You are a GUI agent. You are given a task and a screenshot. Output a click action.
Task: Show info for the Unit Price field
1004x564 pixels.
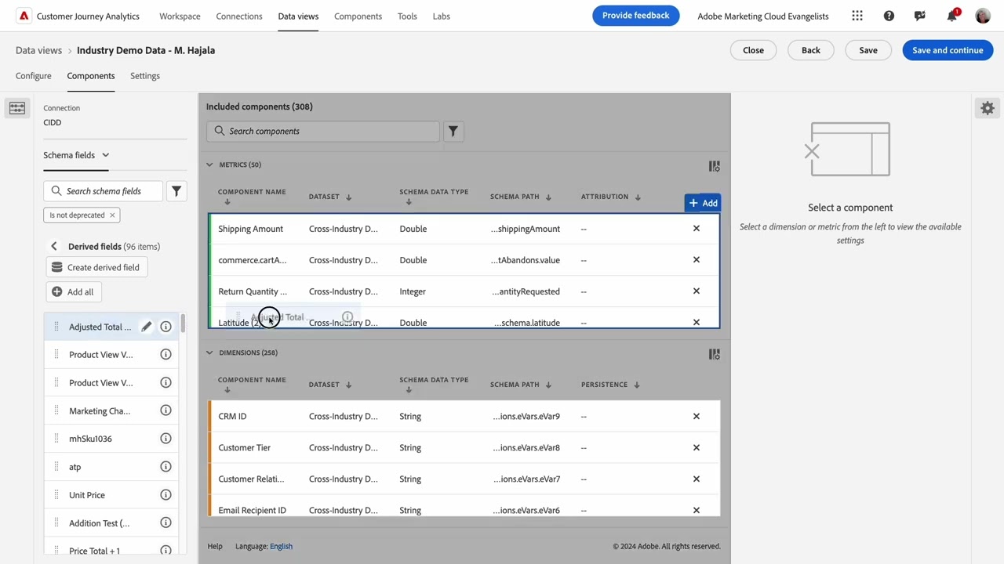click(x=166, y=495)
